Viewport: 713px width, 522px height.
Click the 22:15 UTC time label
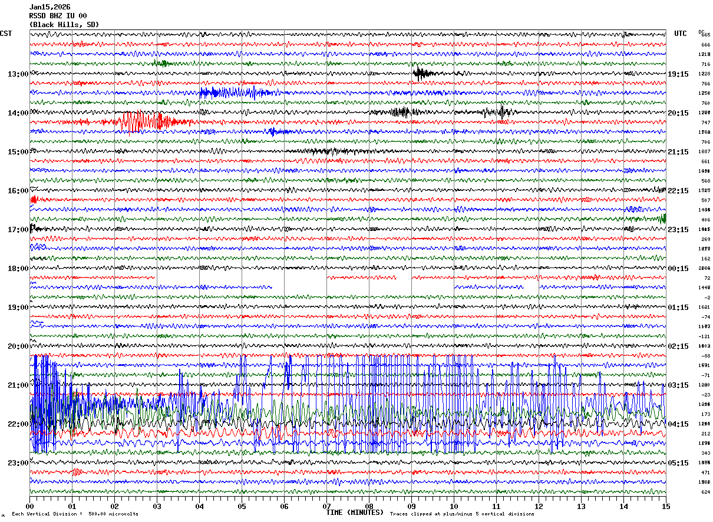pos(678,191)
